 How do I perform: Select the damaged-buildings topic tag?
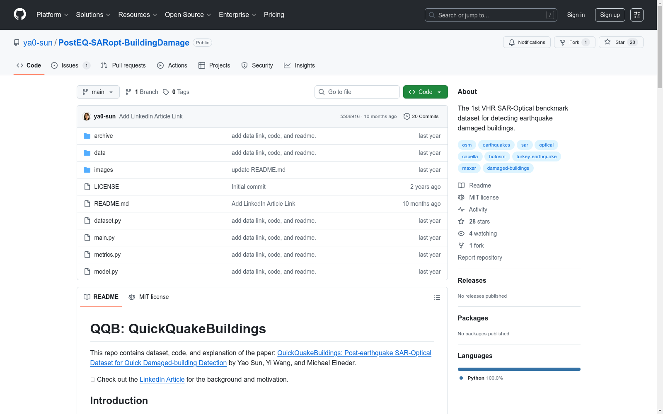point(508,168)
